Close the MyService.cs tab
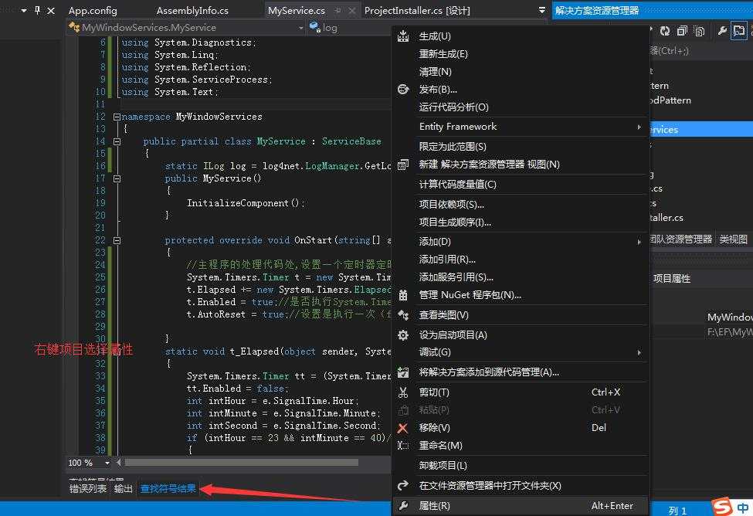This screenshot has height=516, width=753. click(x=352, y=11)
